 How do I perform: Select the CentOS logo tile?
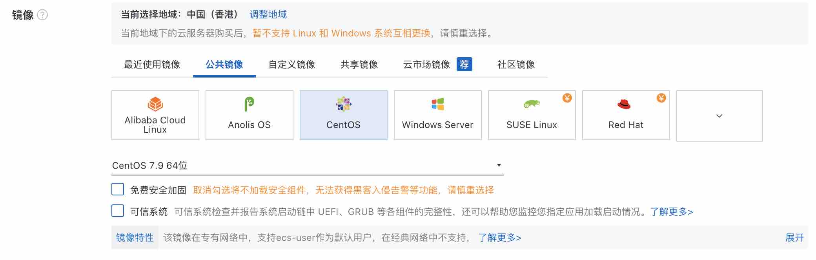coord(344,115)
